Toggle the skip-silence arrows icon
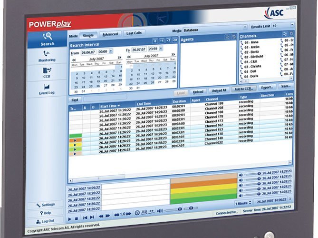This screenshot has width=318, height=238. click(151, 211)
